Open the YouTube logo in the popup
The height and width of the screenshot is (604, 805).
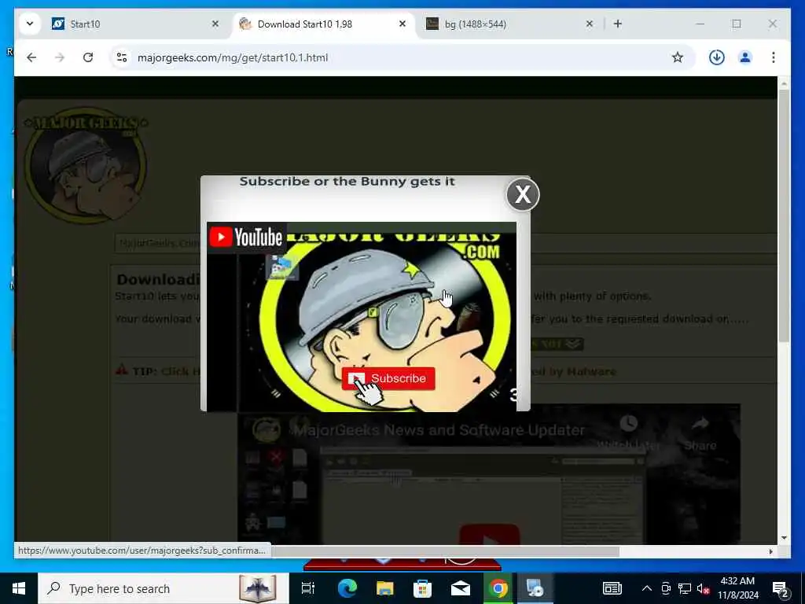point(246,238)
